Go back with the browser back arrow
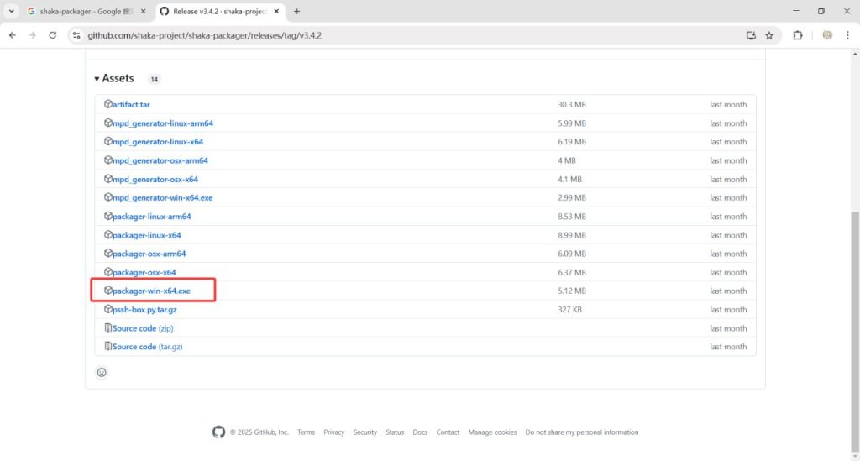Viewport: 860px width, 461px height. pyautogui.click(x=13, y=35)
